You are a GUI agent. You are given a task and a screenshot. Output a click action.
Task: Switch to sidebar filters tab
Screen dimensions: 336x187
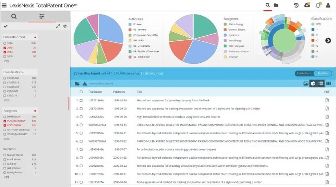click(x=42, y=16)
